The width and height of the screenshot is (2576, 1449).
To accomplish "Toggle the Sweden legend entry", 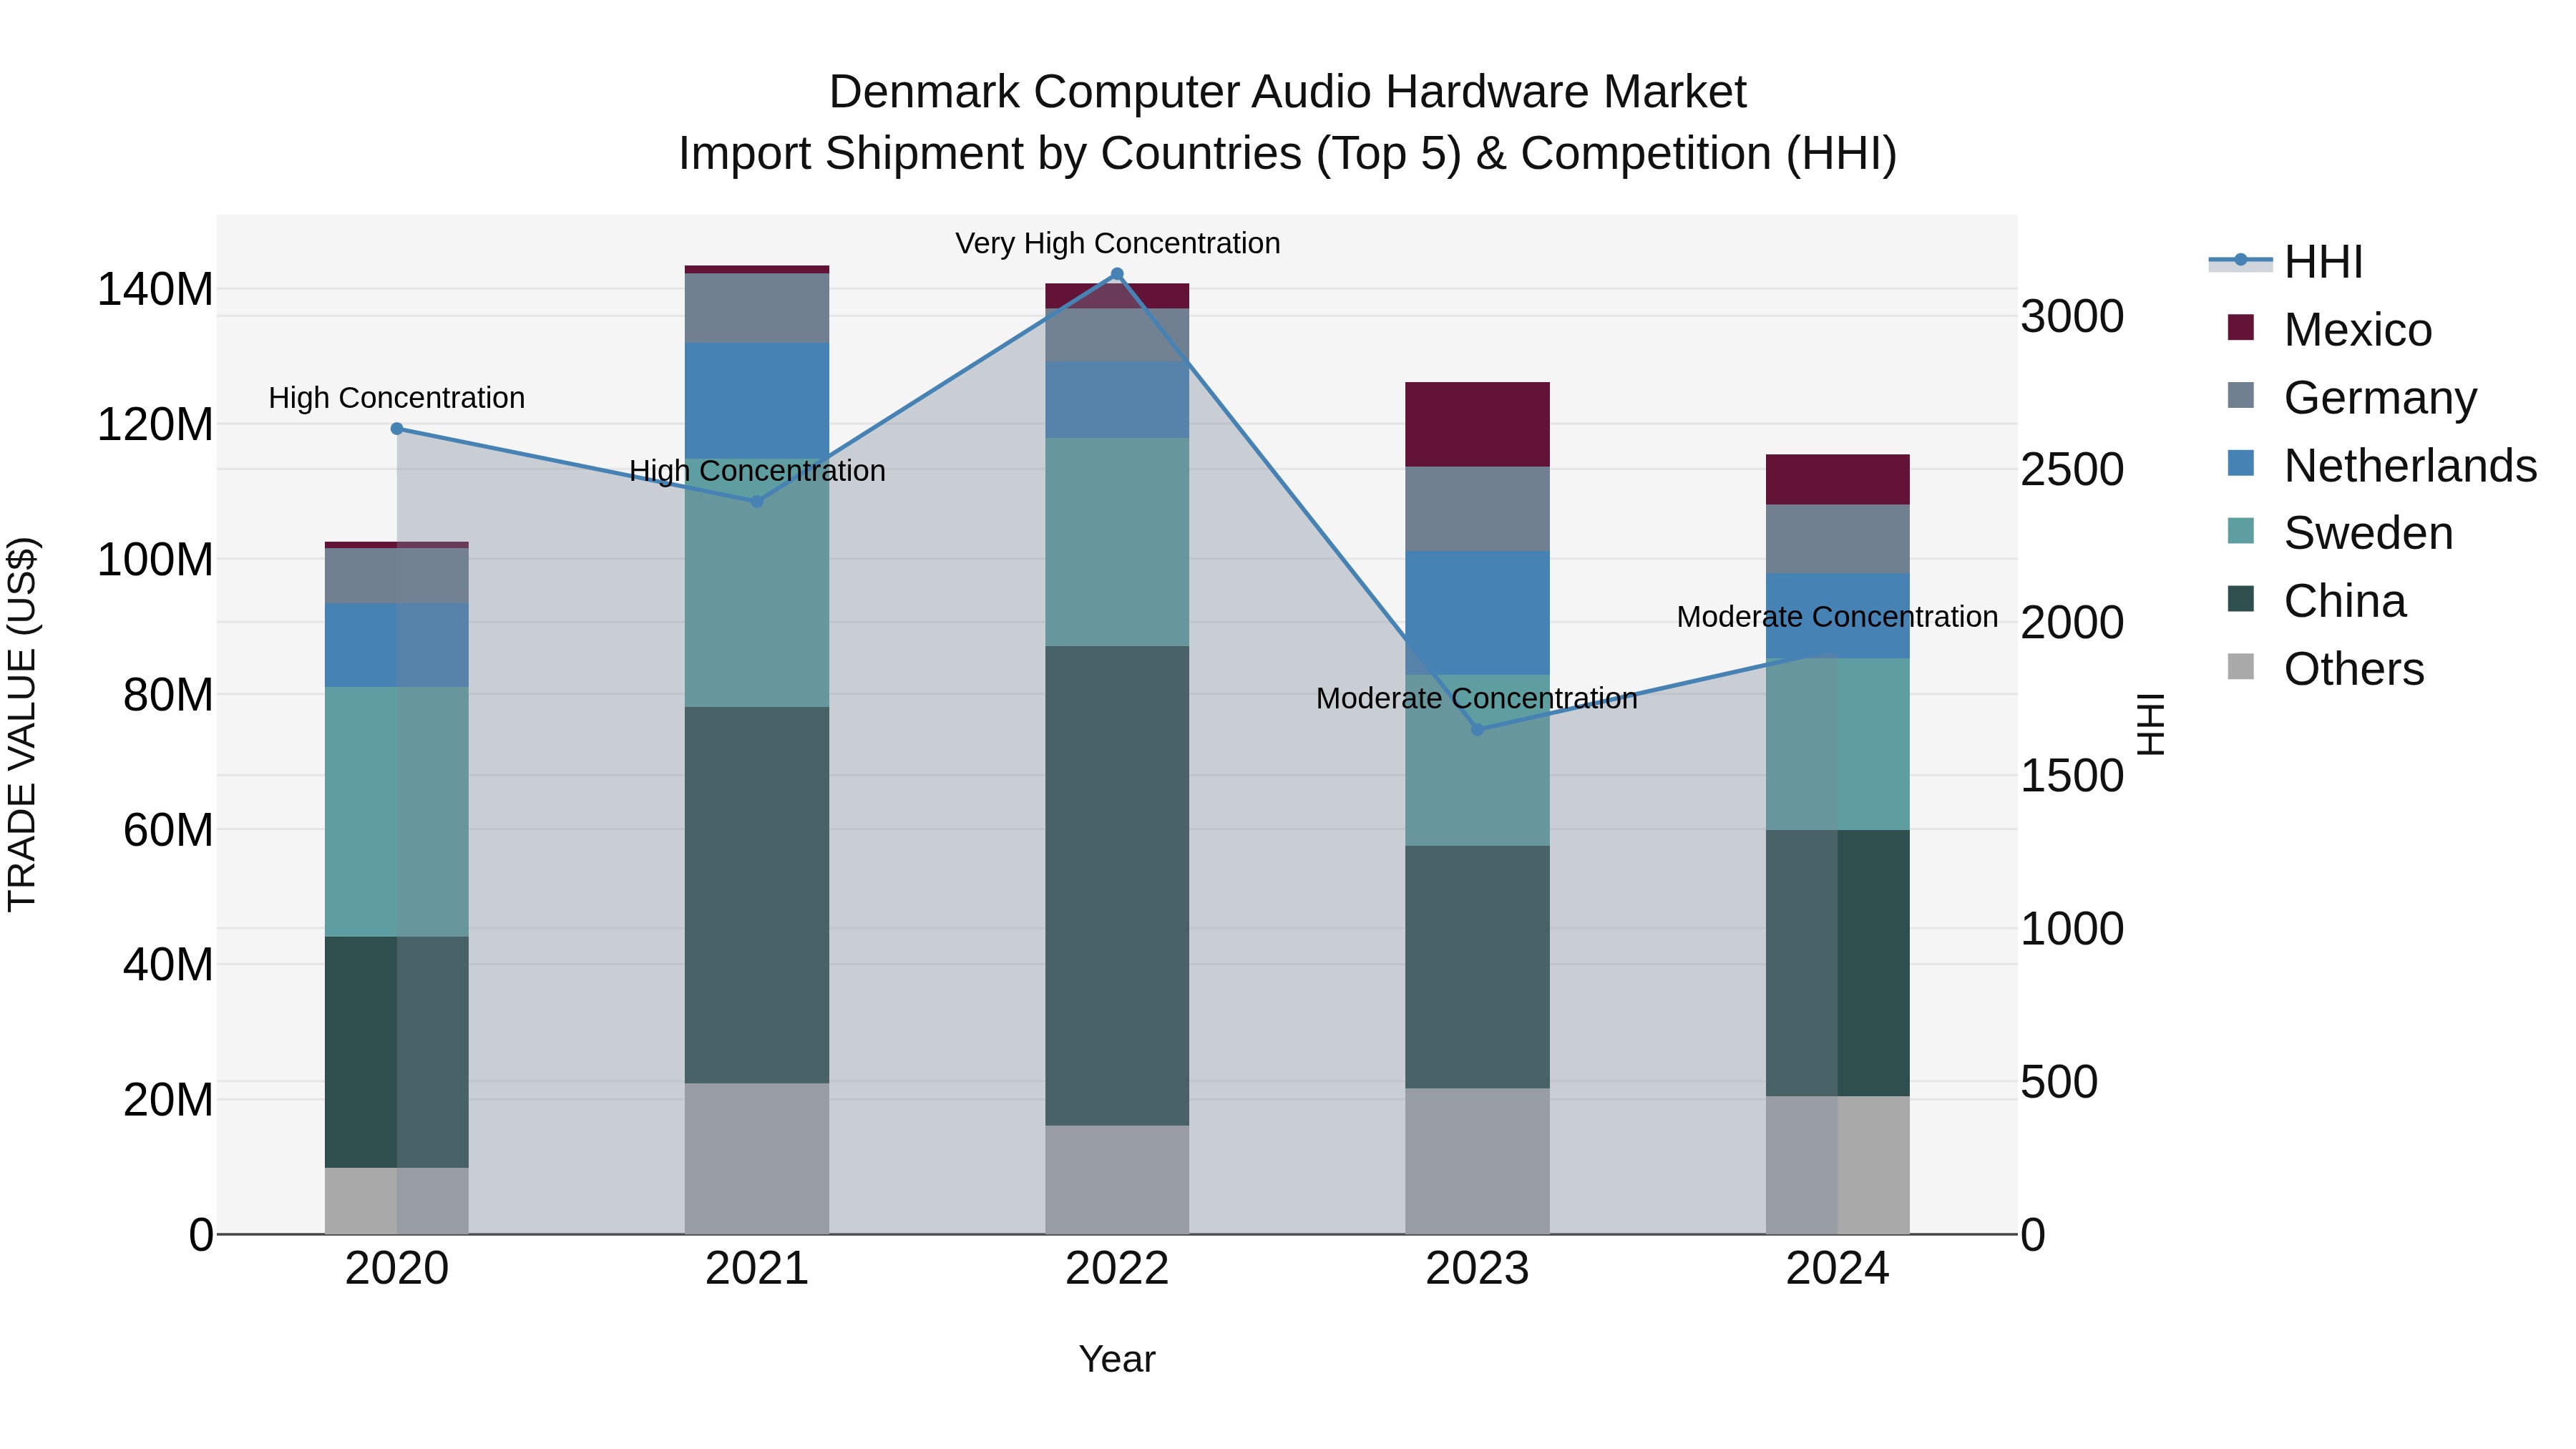I will pyautogui.click(x=2341, y=533).
